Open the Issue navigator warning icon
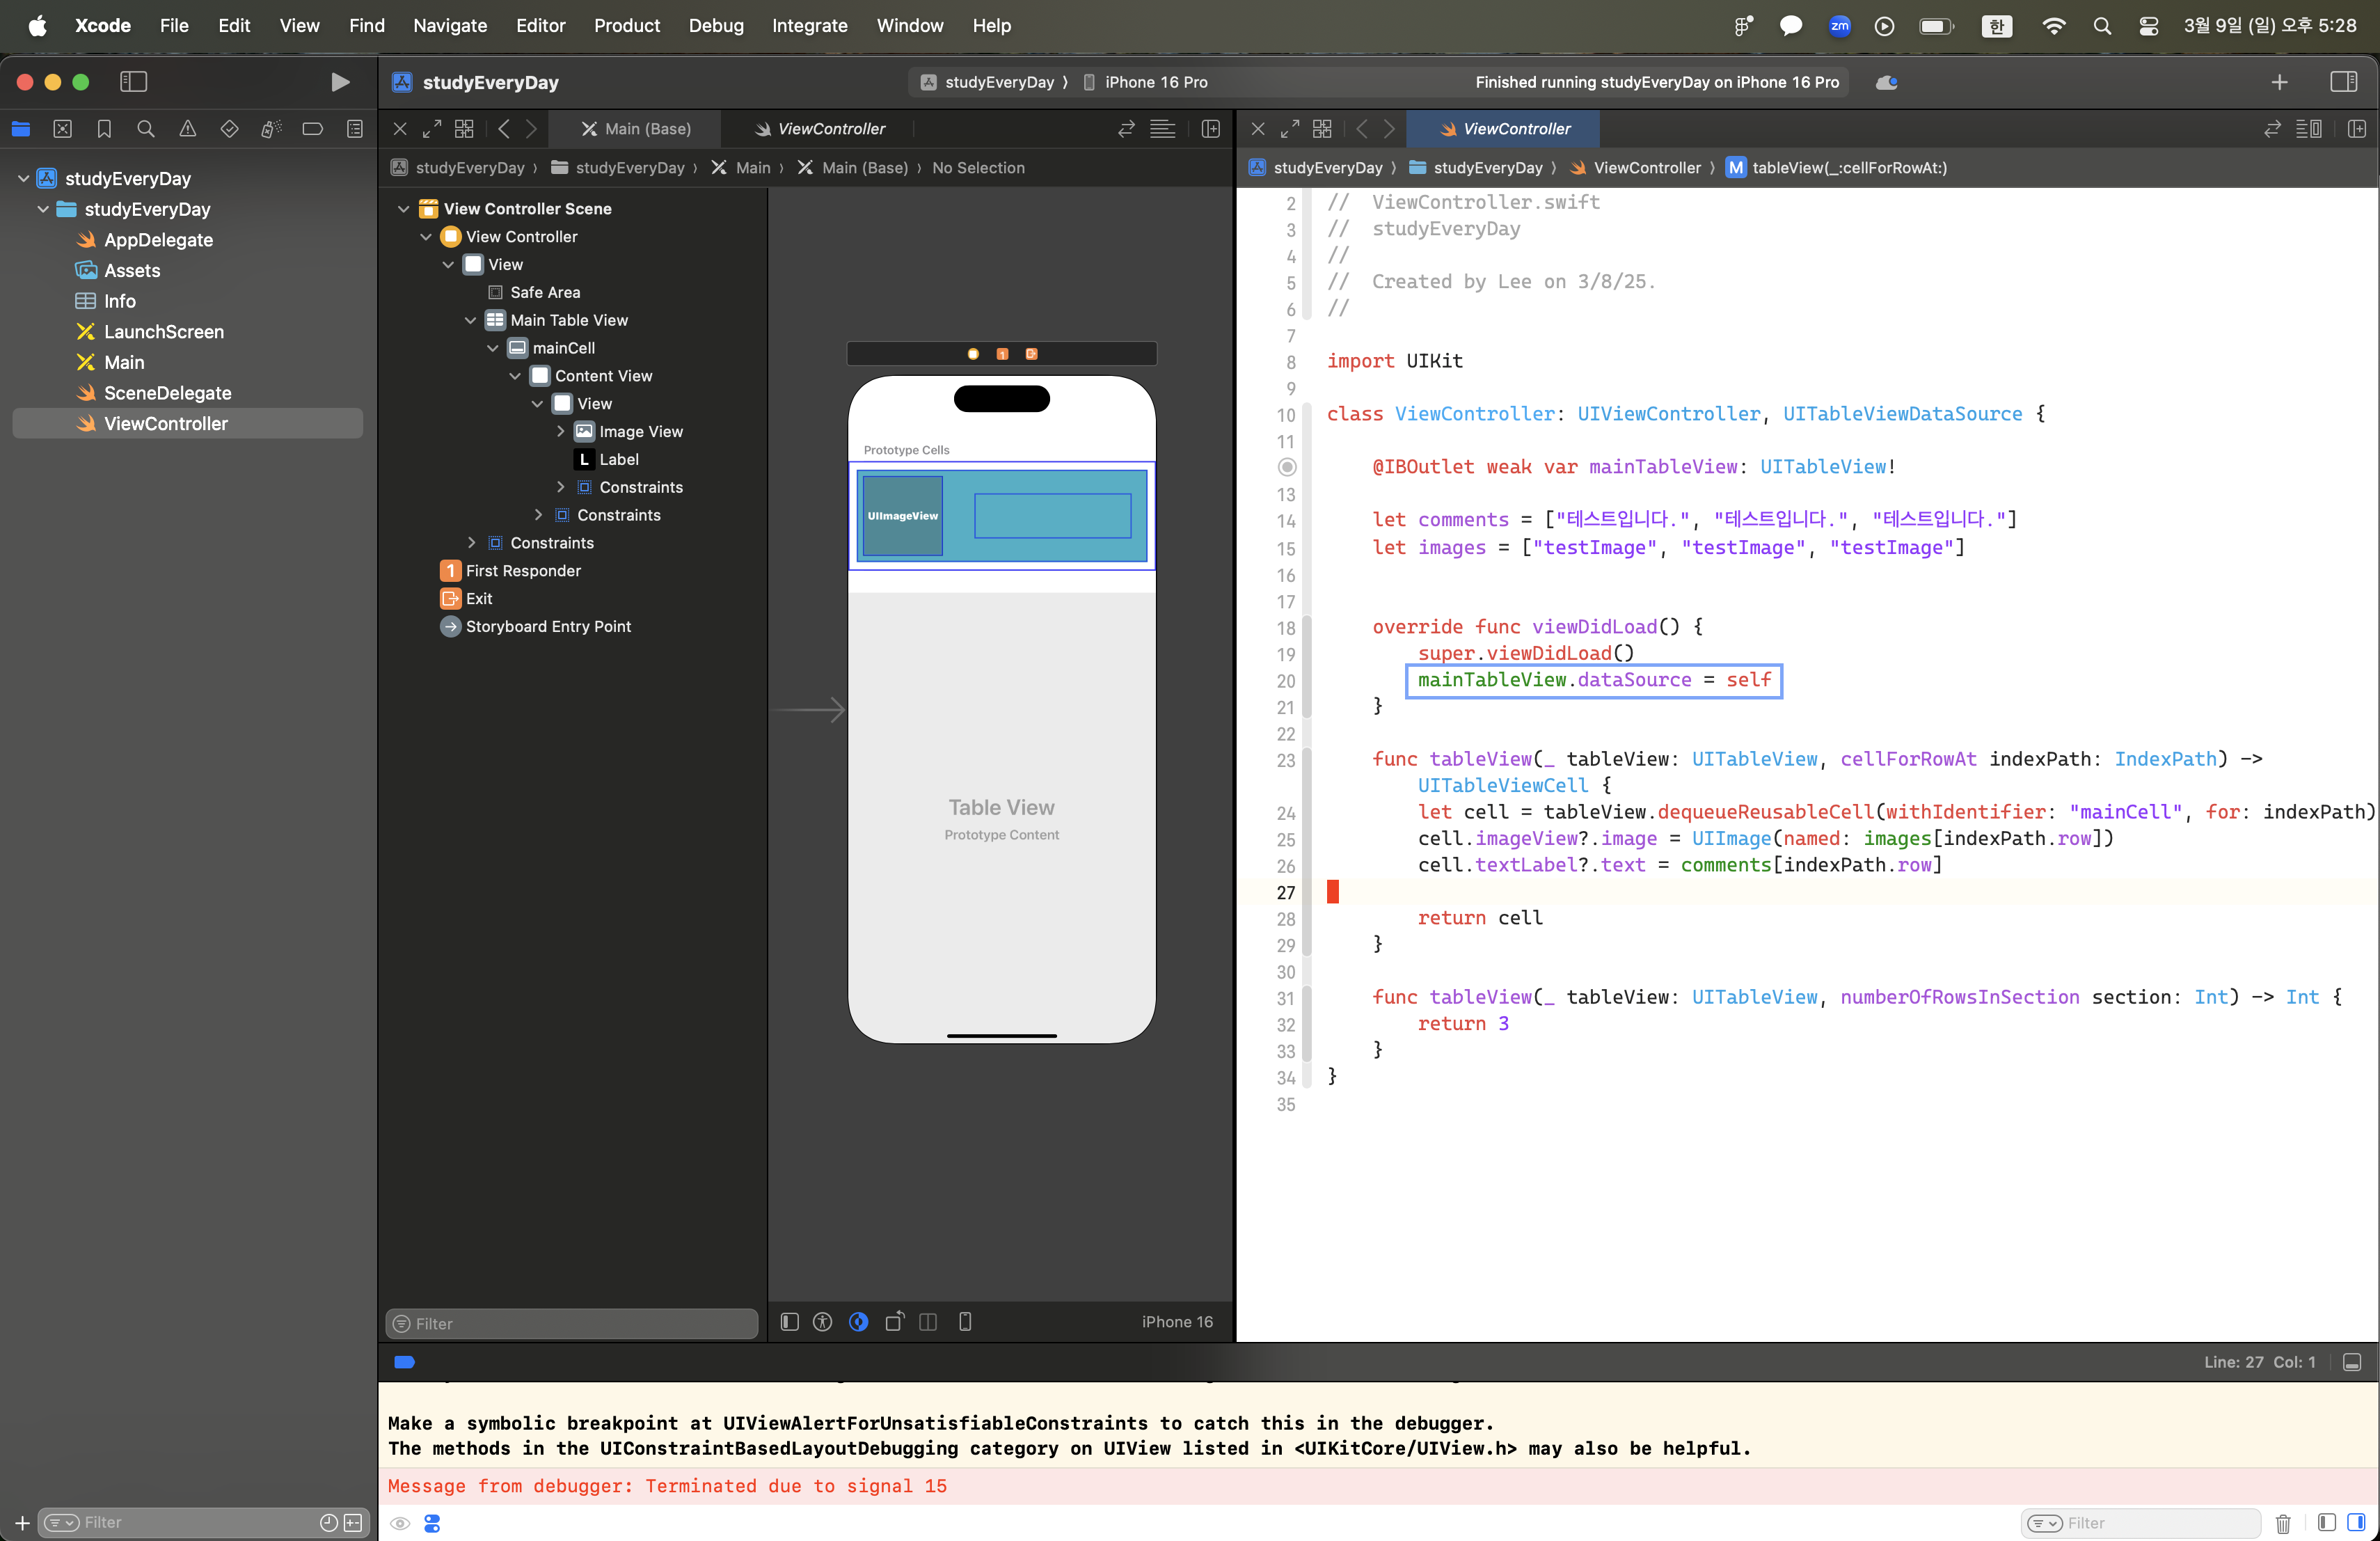This screenshot has height=1541, width=2380. point(188,129)
